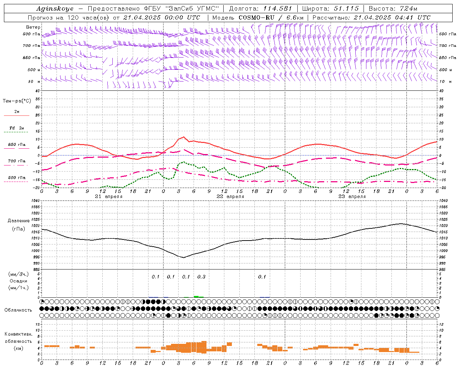Click the "Td 2м" dew point legend entry
The image size is (458, 366).
coord(16,128)
